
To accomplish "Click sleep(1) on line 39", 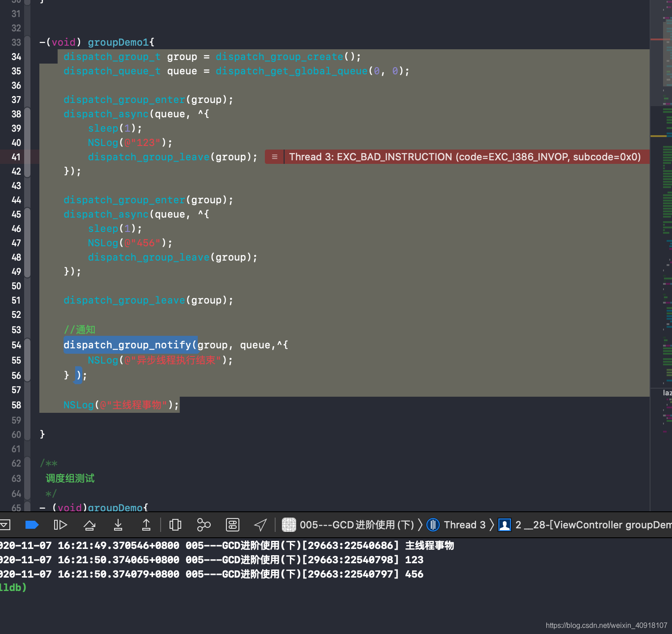I will point(115,129).
